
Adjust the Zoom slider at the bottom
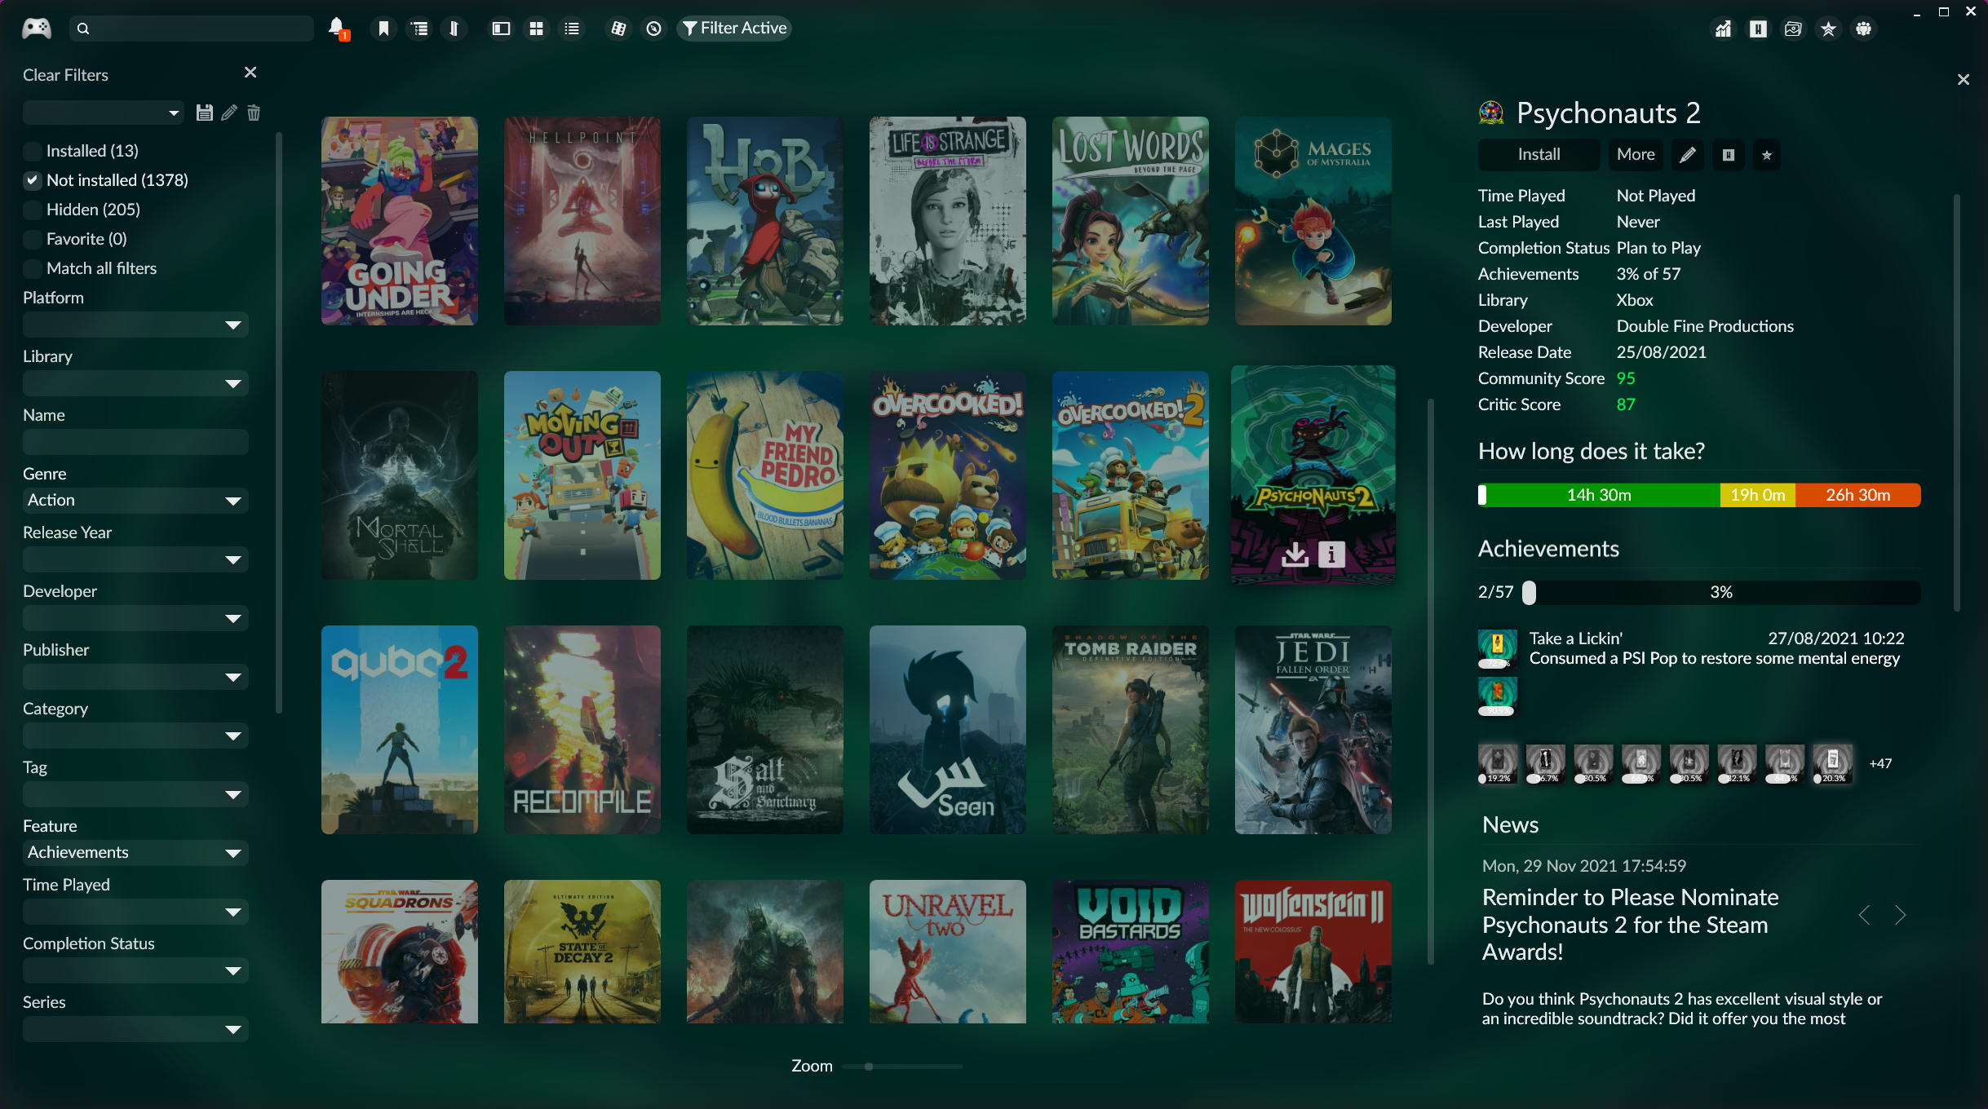tap(870, 1067)
